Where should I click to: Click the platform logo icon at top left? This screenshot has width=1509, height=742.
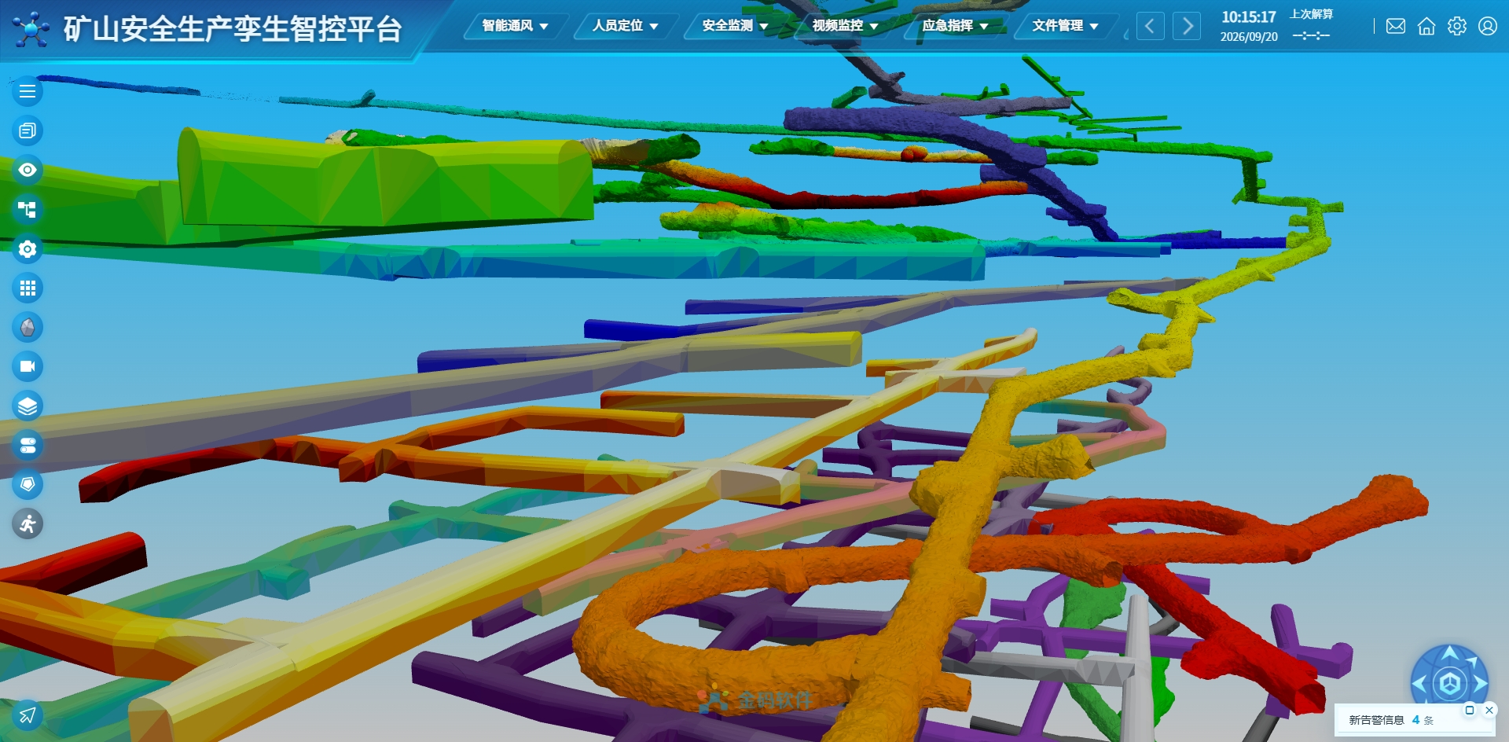(x=31, y=29)
